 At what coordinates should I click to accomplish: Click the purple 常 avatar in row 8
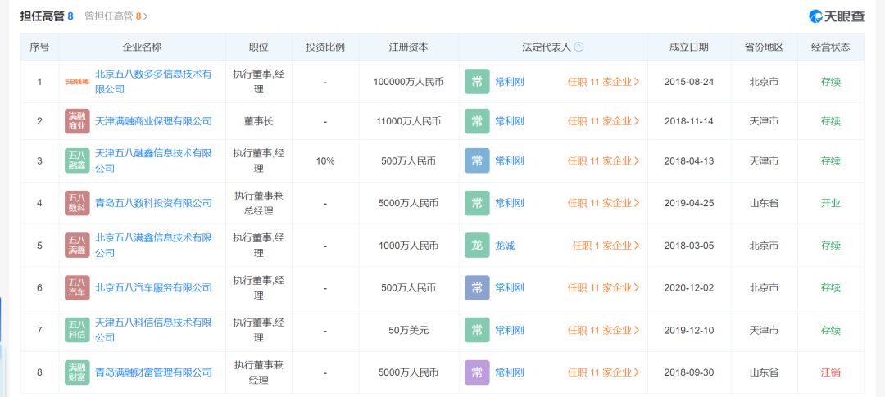(477, 372)
